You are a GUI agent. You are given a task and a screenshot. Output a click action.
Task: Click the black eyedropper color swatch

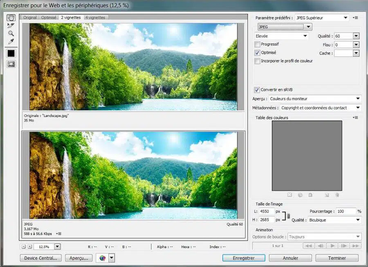(11, 53)
